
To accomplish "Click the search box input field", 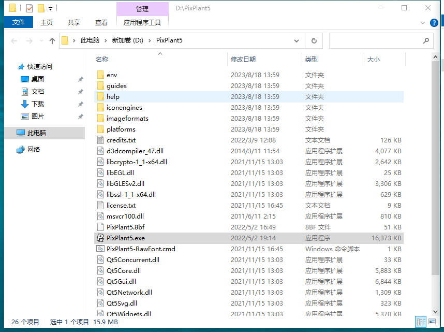I will click(x=375, y=40).
